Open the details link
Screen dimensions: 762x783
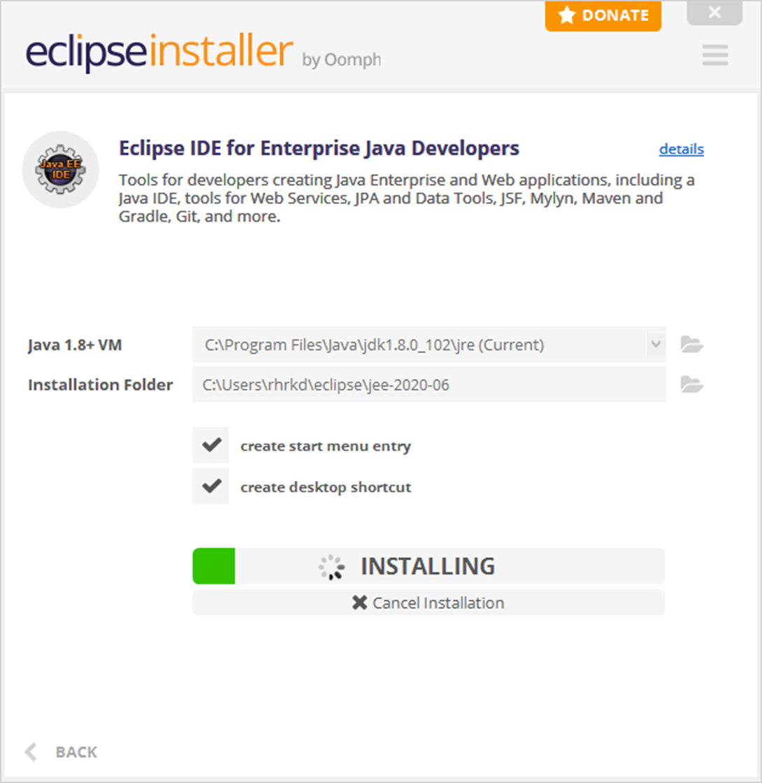(x=681, y=150)
